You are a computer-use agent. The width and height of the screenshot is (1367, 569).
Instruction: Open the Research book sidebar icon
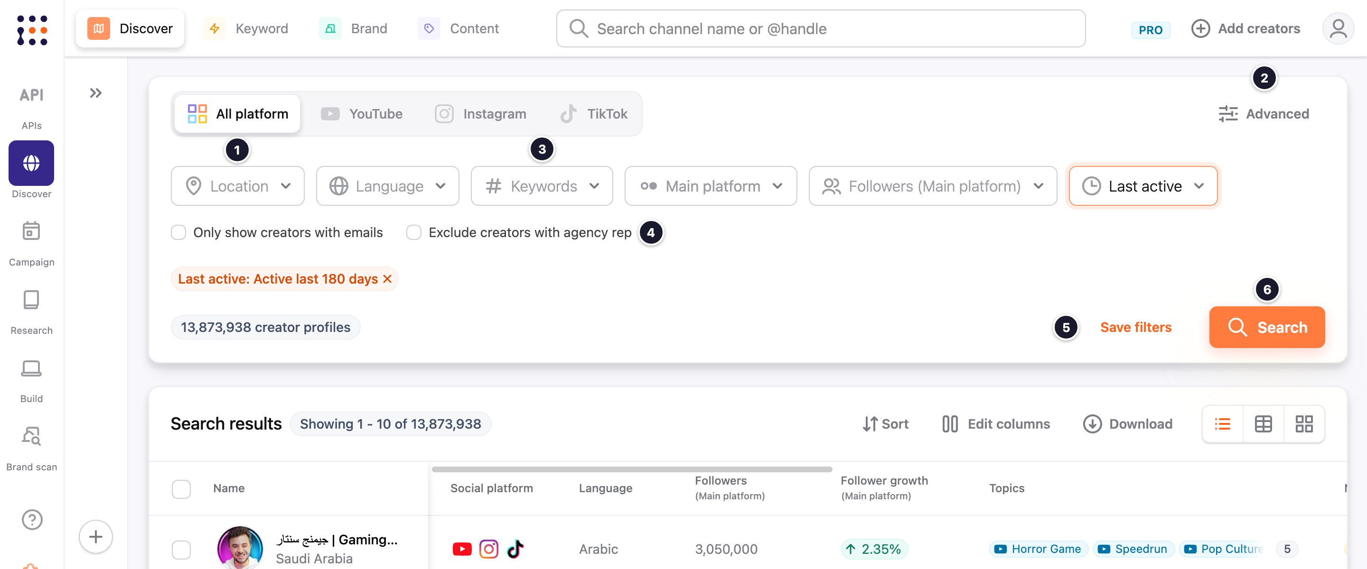coord(31,299)
